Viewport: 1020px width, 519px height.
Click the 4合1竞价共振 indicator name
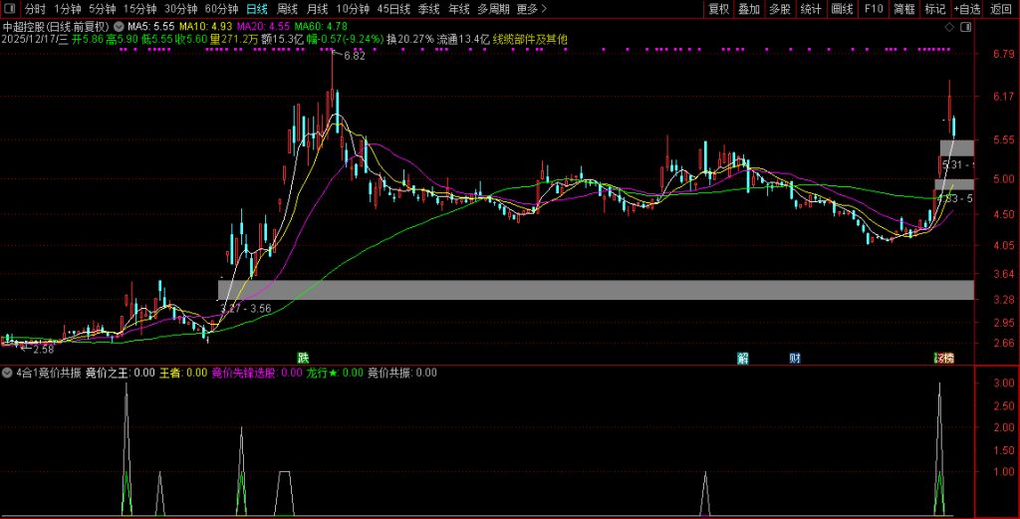pyautogui.click(x=48, y=373)
